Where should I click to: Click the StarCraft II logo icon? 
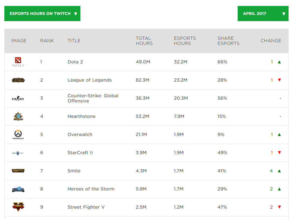tap(18, 153)
